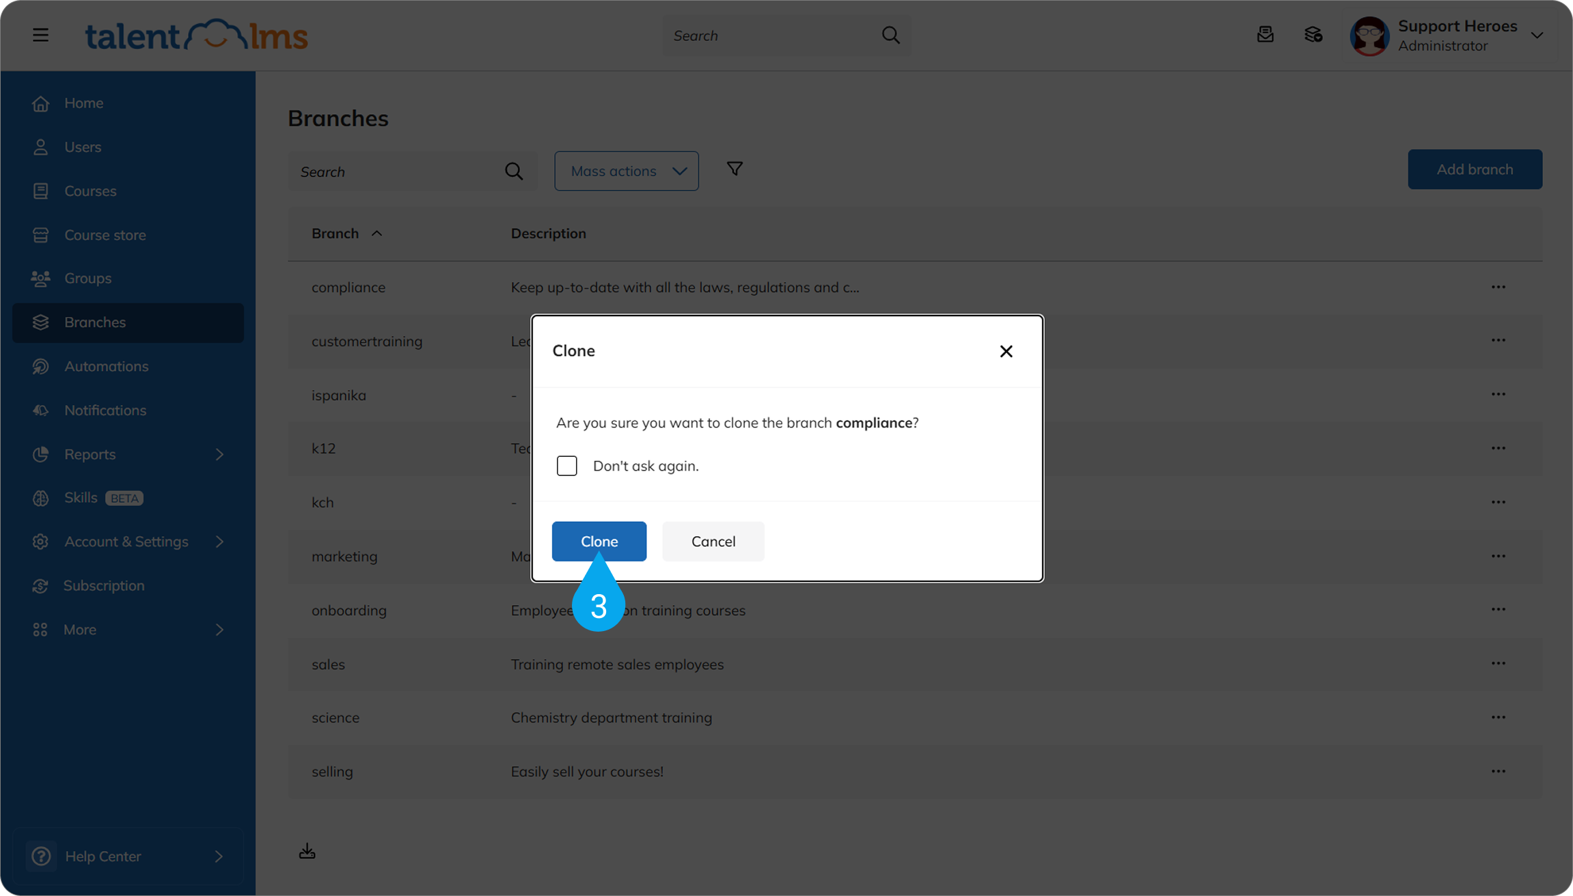Viewport: 1573px width, 896px height.
Task: Click 'Training remote sales employees' description
Action: pyautogui.click(x=617, y=664)
